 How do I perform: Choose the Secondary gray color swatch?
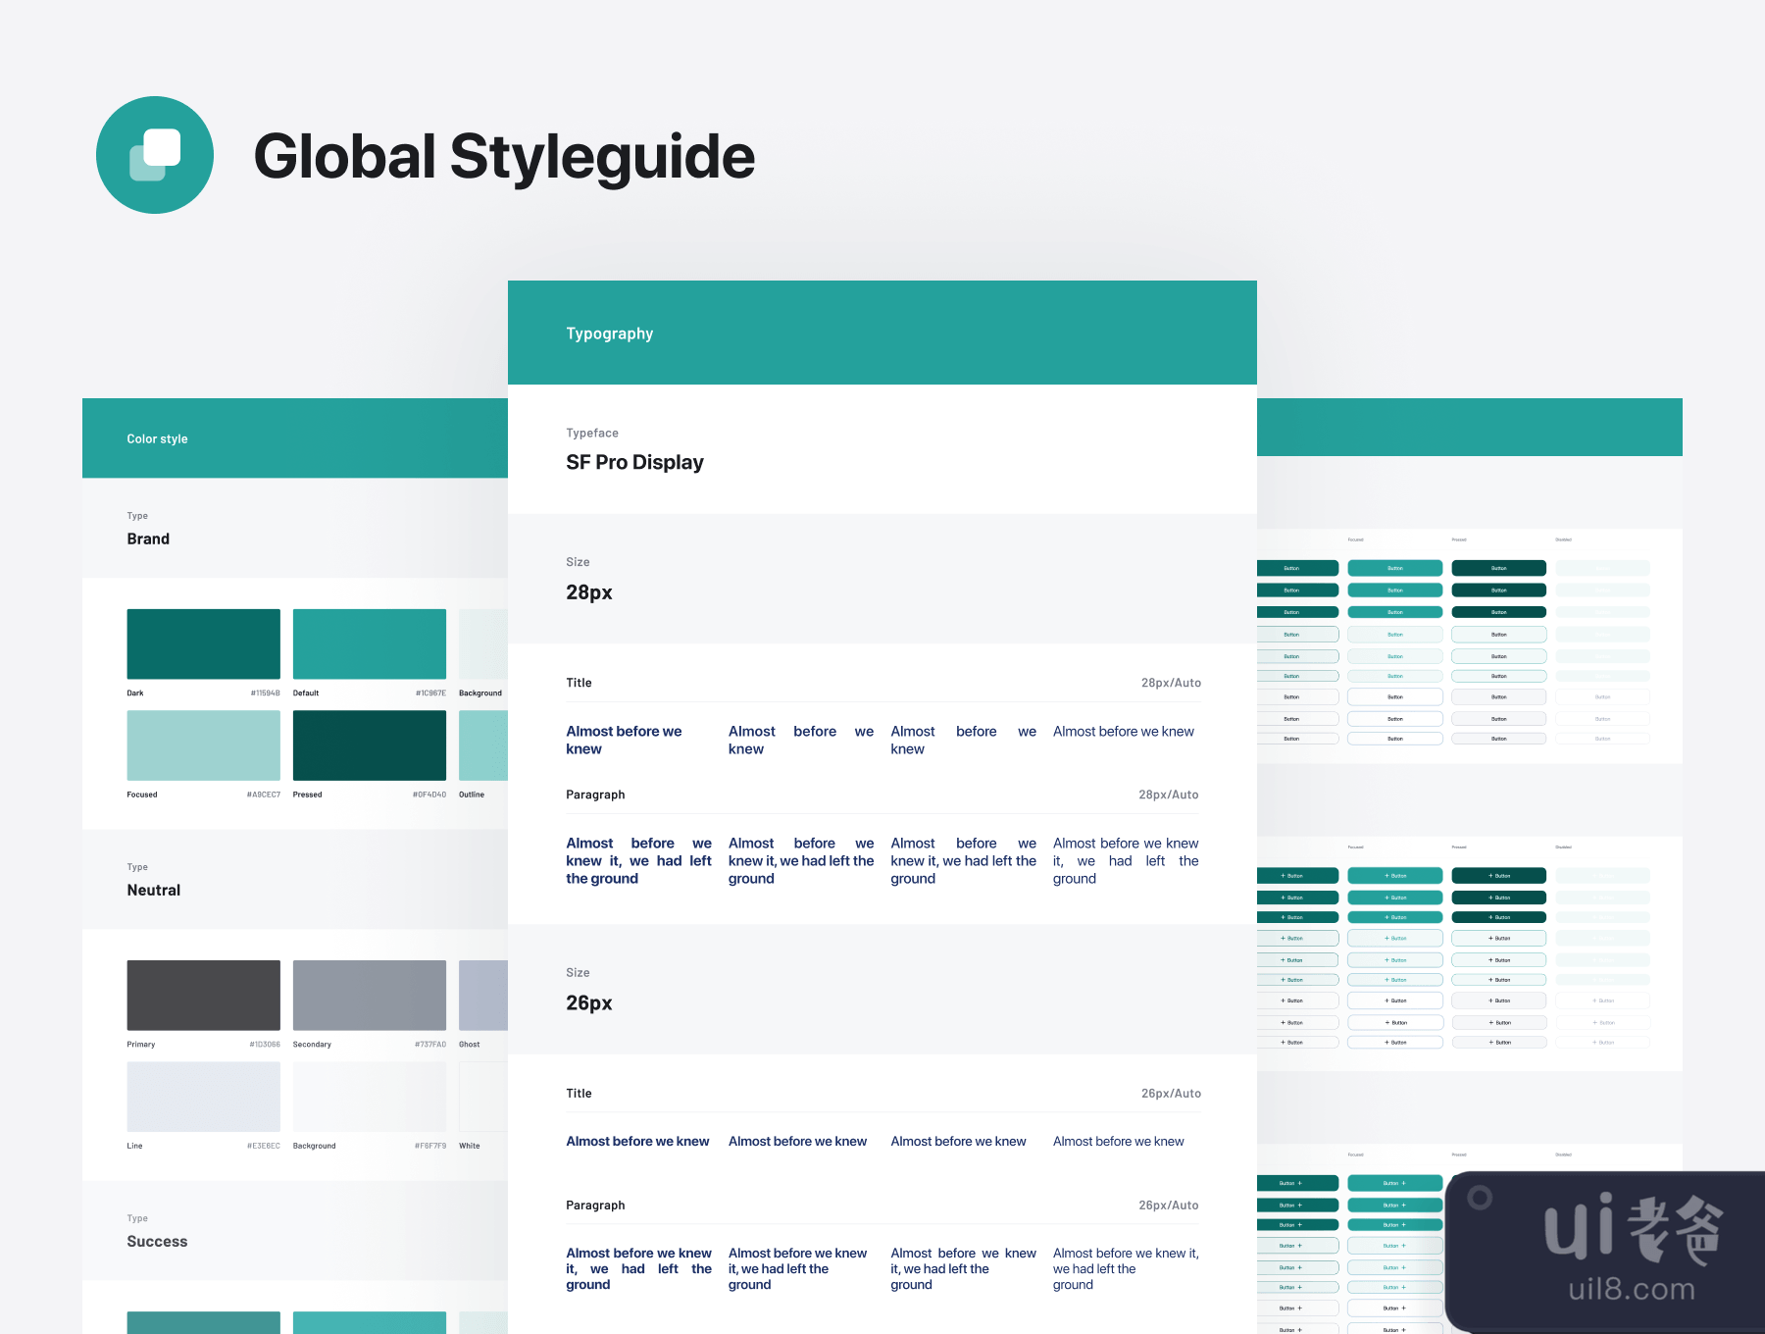(x=369, y=995)
